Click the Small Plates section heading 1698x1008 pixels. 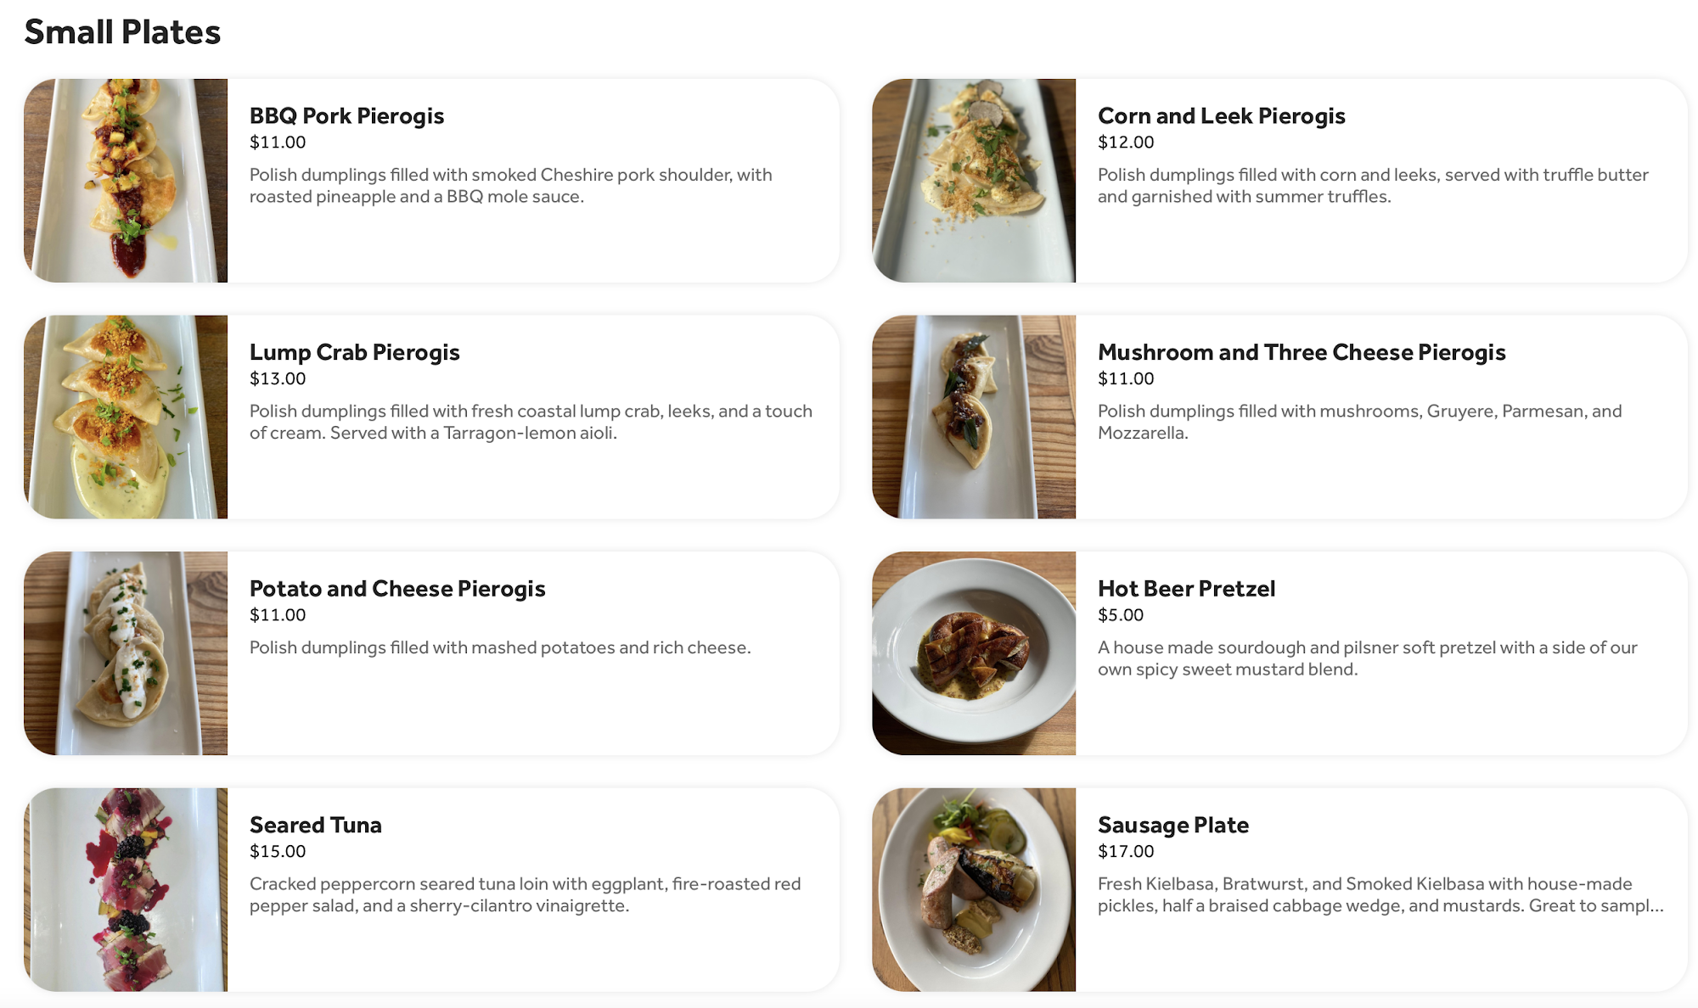point(122,32)
